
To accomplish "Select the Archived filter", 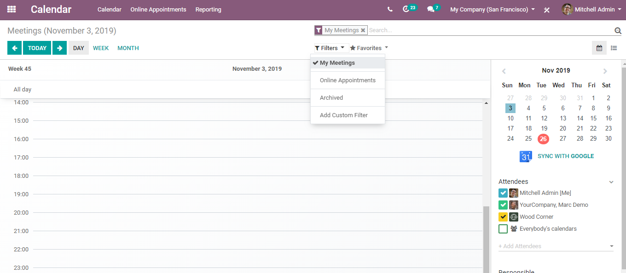I will [348, 98].
